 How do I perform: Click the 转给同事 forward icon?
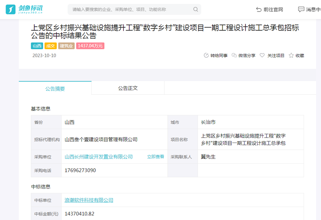206,55
